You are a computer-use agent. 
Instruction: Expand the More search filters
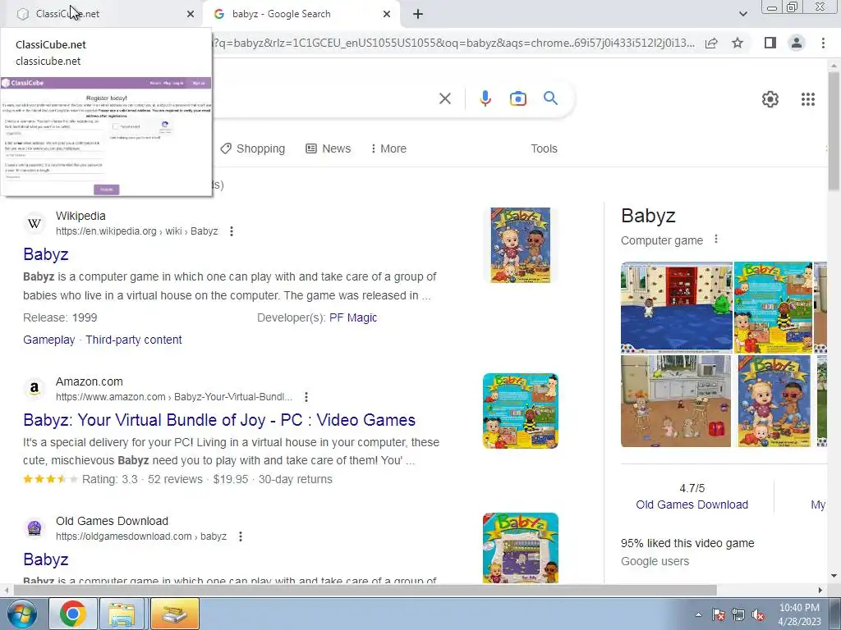[388, 148]
